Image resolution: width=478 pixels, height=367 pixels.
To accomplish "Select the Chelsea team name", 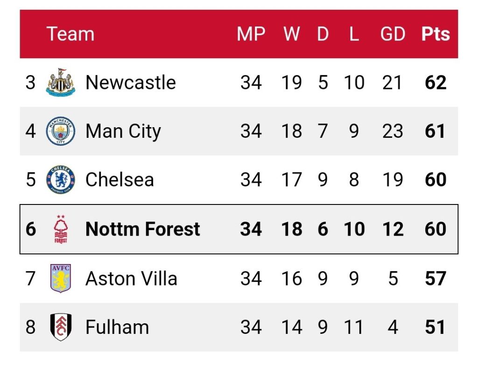I will [119, 179].
